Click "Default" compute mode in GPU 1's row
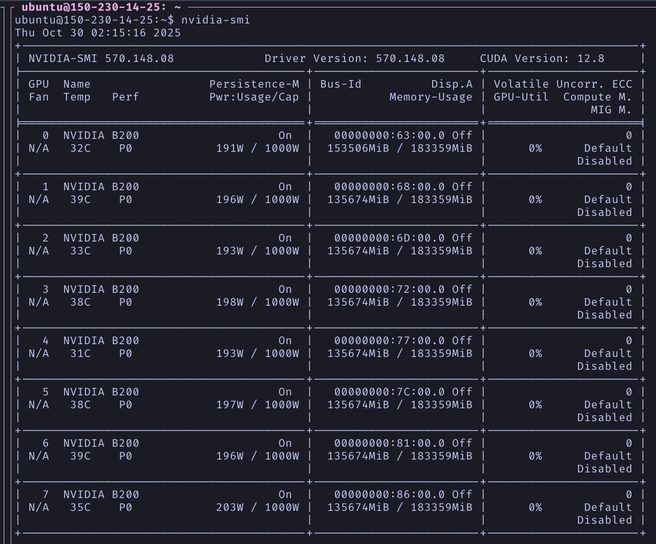656x544 pixels. coord(608,200)
